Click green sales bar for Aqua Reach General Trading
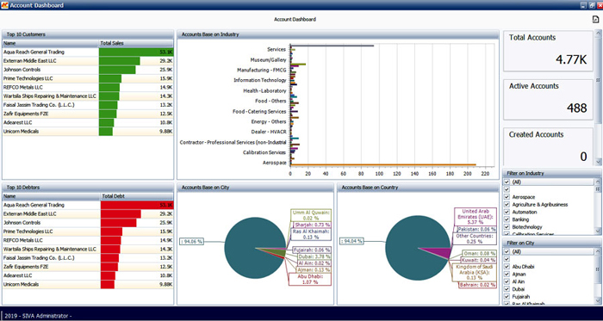This screenshot has width=603, height=321. tap(136, 52)
